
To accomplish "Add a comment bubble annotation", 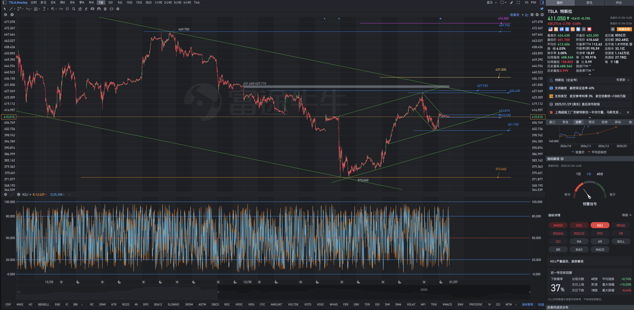I will (x=67, y=9).
